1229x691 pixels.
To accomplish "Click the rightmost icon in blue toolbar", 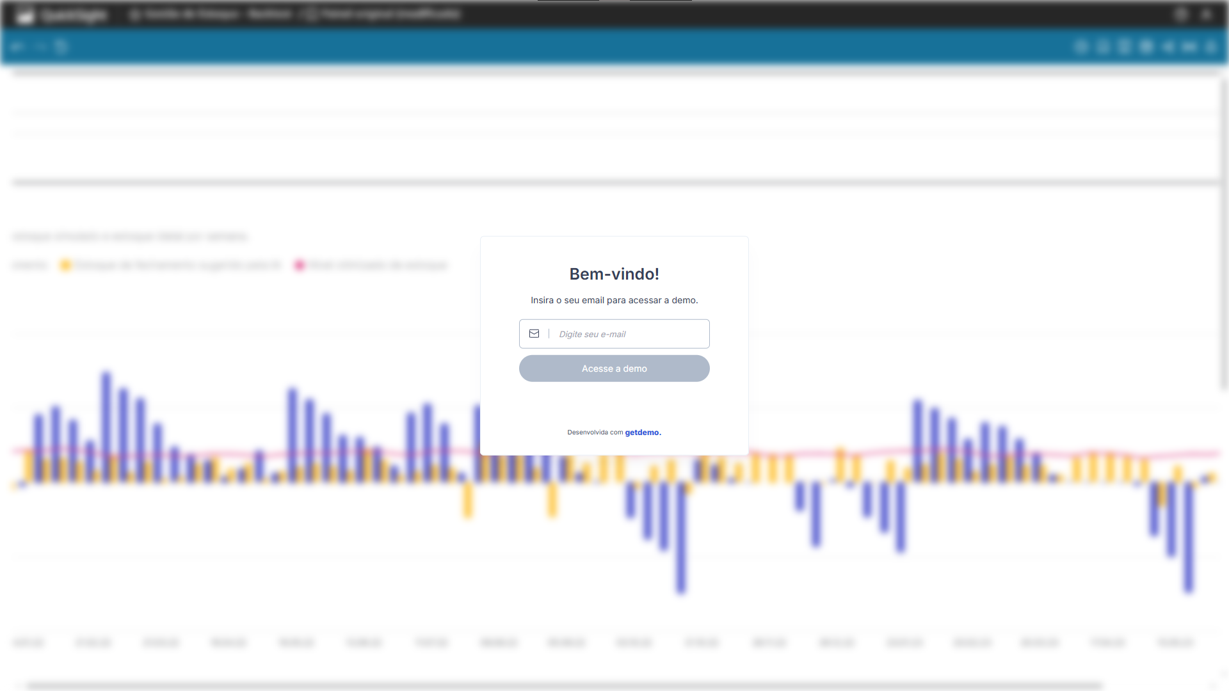I will (x=1210, y=47).
